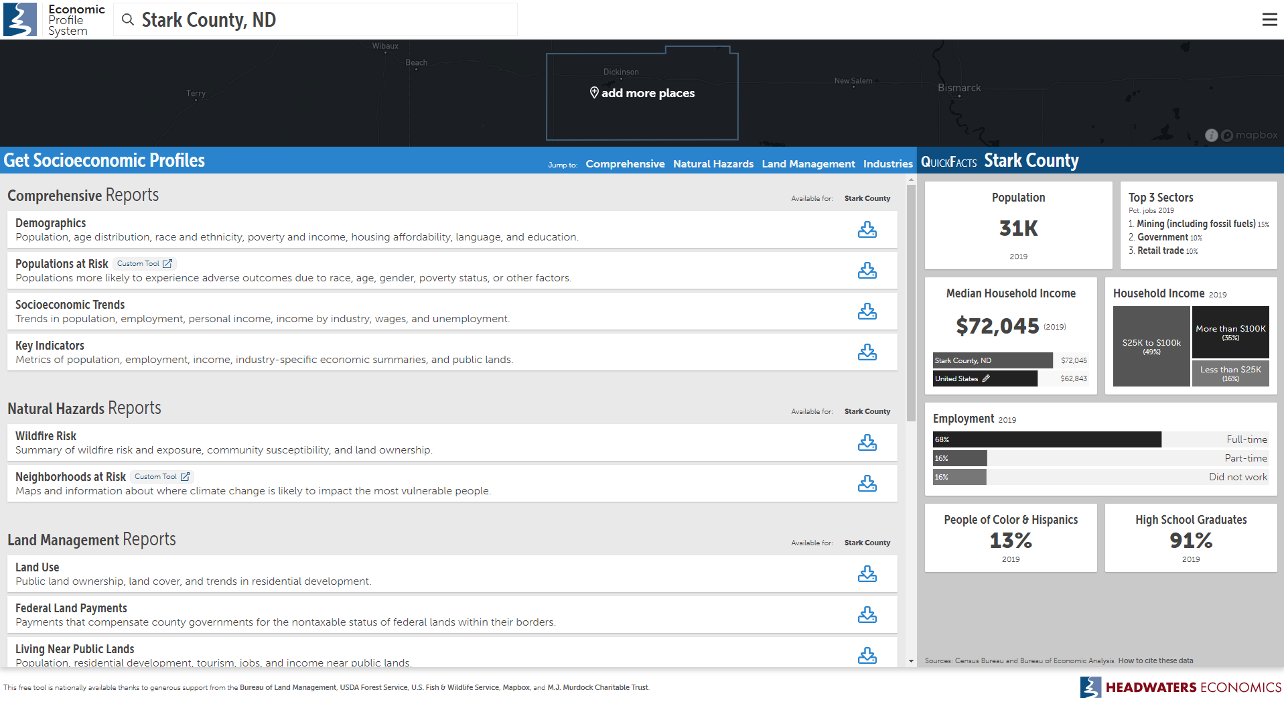Click the Socioeconomic Trends report title

(x=70, y=305)
